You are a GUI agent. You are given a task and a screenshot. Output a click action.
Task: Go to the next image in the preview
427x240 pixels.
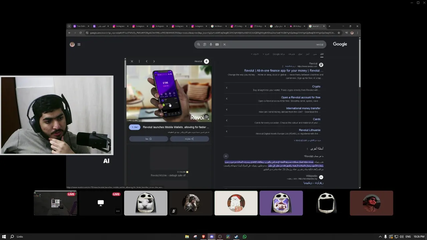[154, 61]
